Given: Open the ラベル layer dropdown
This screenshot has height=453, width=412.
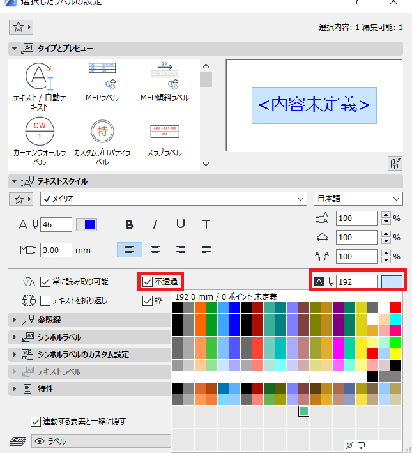Looking at the screenshot, I should (x=101, y=441).
